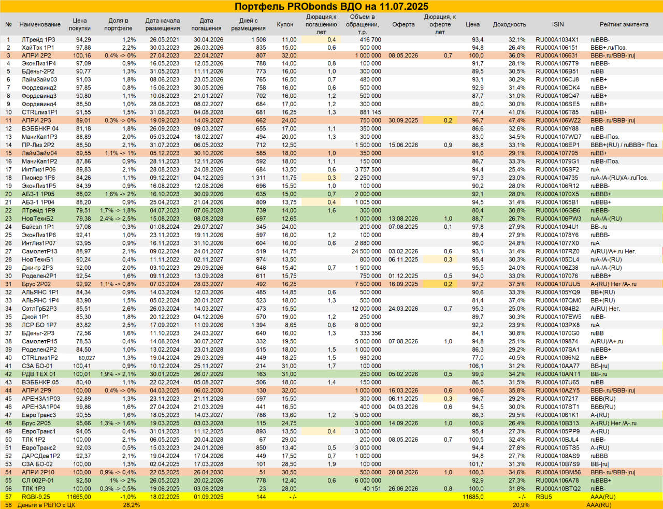The image size is (663, 509).
Task: Select the 'ПР-Лиз 2Р2' name cell
Action: (38, 145)
